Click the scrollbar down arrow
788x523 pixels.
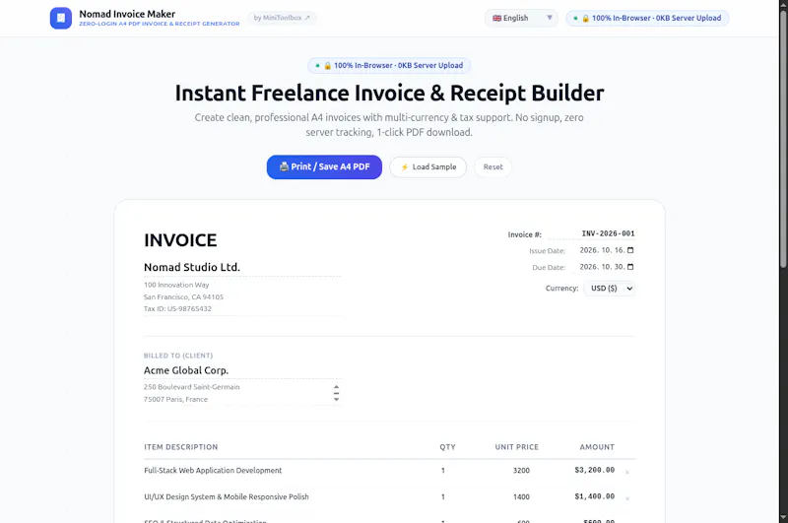coord(783,518)
